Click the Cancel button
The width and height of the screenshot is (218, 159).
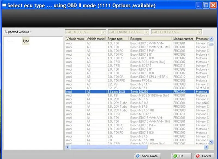pos(204,156)
